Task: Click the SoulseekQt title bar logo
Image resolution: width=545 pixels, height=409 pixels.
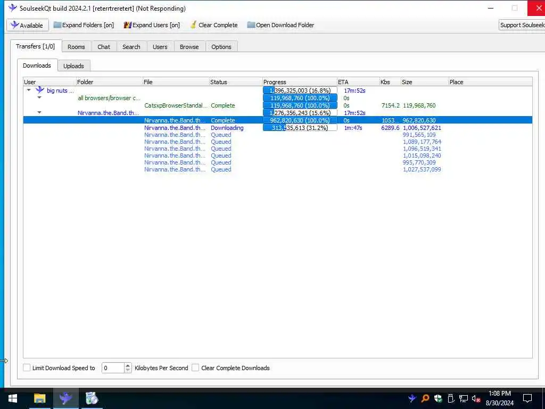Action: pos(13,7)
